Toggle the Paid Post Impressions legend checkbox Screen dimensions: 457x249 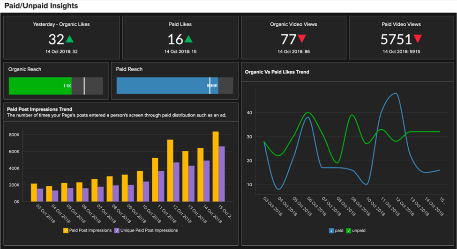[x=66, y=230]
